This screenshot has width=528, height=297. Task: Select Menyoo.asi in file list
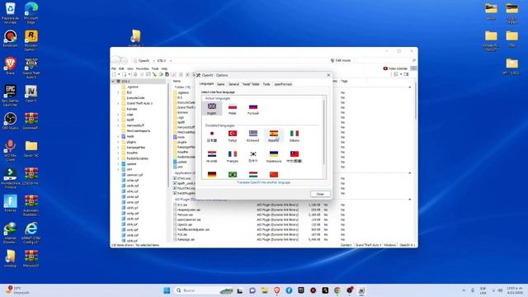point(185,214)
